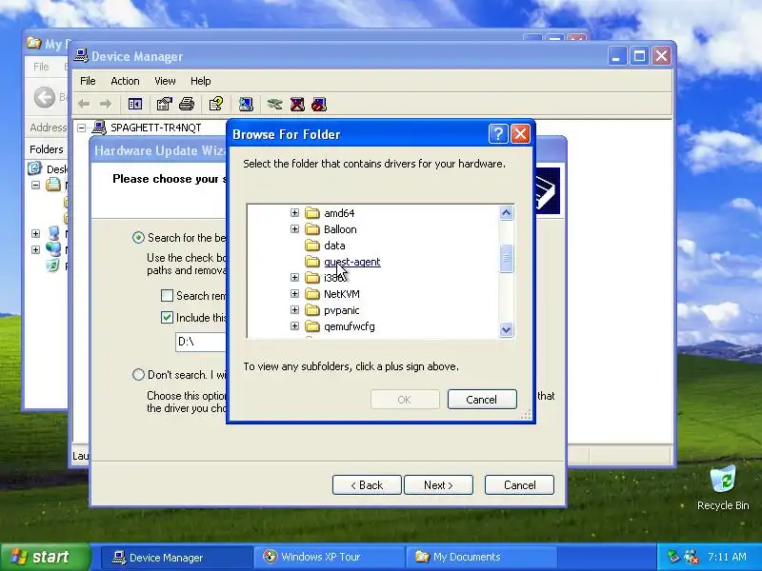762x571 pixels.
Task: Click Cancel in Browse For Folder dialog
Action: (482, 399)
